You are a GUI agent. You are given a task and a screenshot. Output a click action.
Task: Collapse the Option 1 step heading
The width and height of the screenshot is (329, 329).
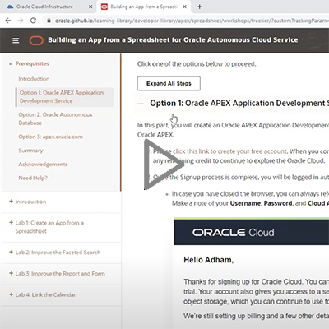click(141, 104)
